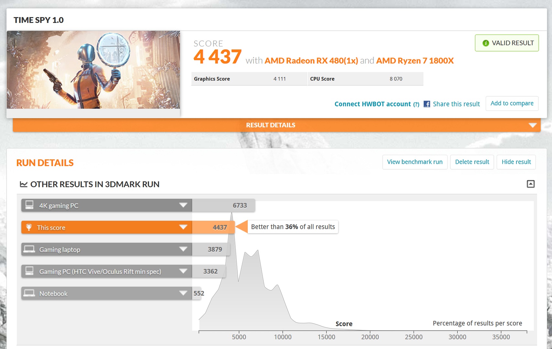The width and height of the screenshot is (552, 349).
Task: Click the 5000 axis label
Action: pyautogui.click(x=239, y=337)
